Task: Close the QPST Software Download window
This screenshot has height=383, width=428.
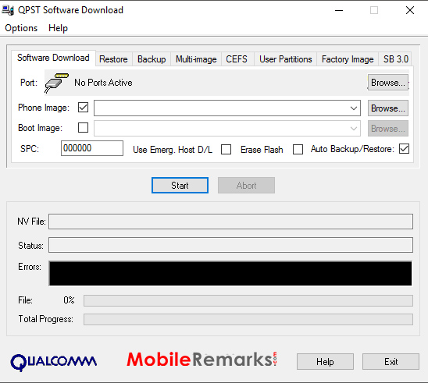Action: (410, 11)
